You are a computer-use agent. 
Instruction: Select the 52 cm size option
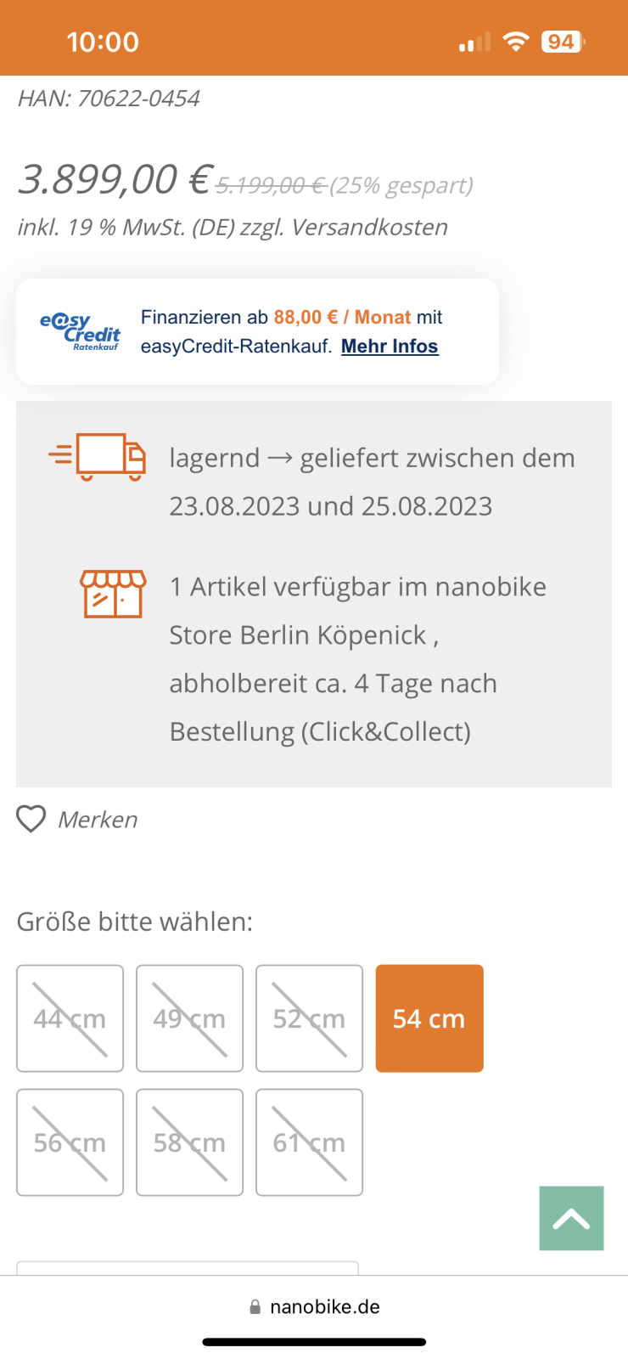(309, 1018)
